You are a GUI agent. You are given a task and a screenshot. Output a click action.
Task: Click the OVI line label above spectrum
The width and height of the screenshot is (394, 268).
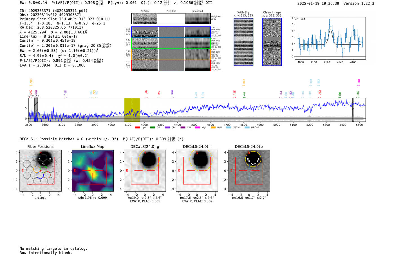click(x=30, y=93)
